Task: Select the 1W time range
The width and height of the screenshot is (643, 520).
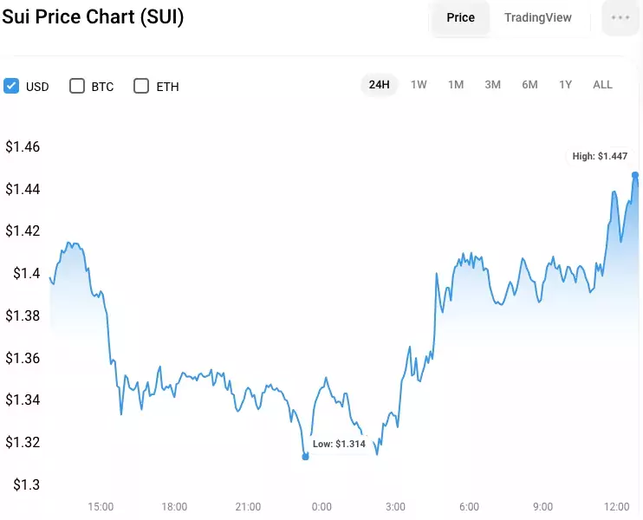Action: [x=419, y=85]
